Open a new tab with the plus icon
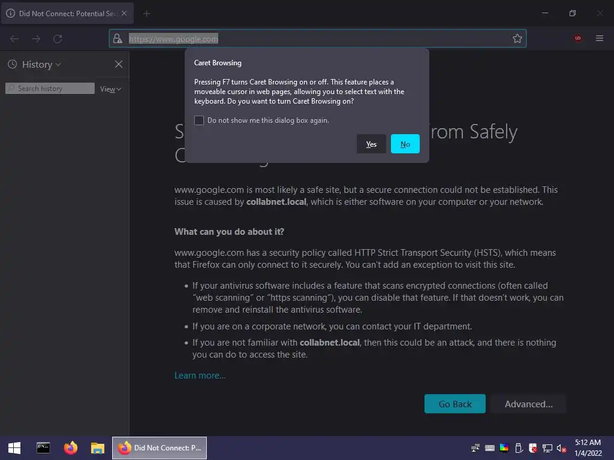Image resolution: width=614 pixels, height=460 pixels. pos(146,14)
